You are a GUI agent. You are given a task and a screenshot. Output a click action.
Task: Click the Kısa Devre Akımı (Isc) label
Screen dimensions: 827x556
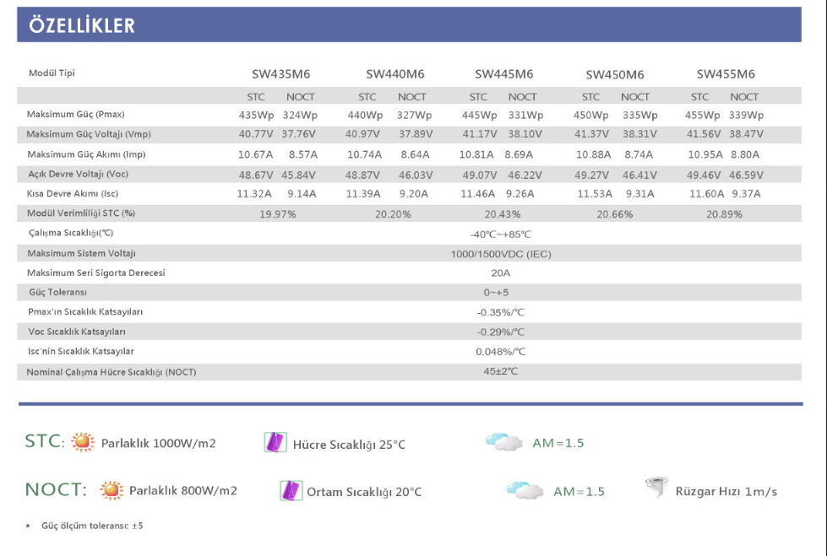[73, 193]
